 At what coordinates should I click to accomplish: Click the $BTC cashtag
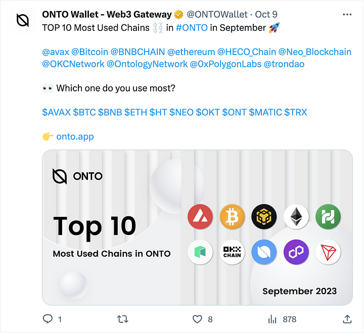tap(84, 112)
